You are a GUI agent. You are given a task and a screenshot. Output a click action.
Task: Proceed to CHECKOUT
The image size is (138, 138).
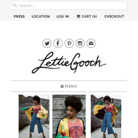click(x=114, y=17)
